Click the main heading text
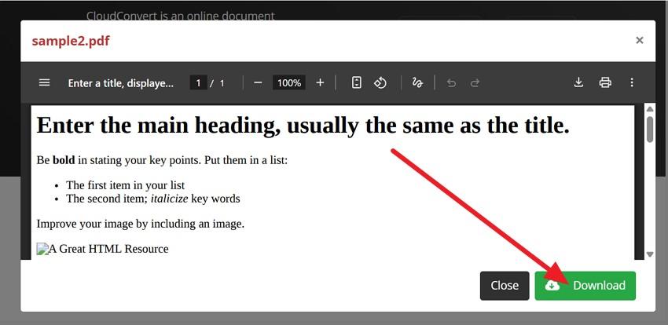Image resolution: width=668 pixels, height=325 pixels. [303, 125]
